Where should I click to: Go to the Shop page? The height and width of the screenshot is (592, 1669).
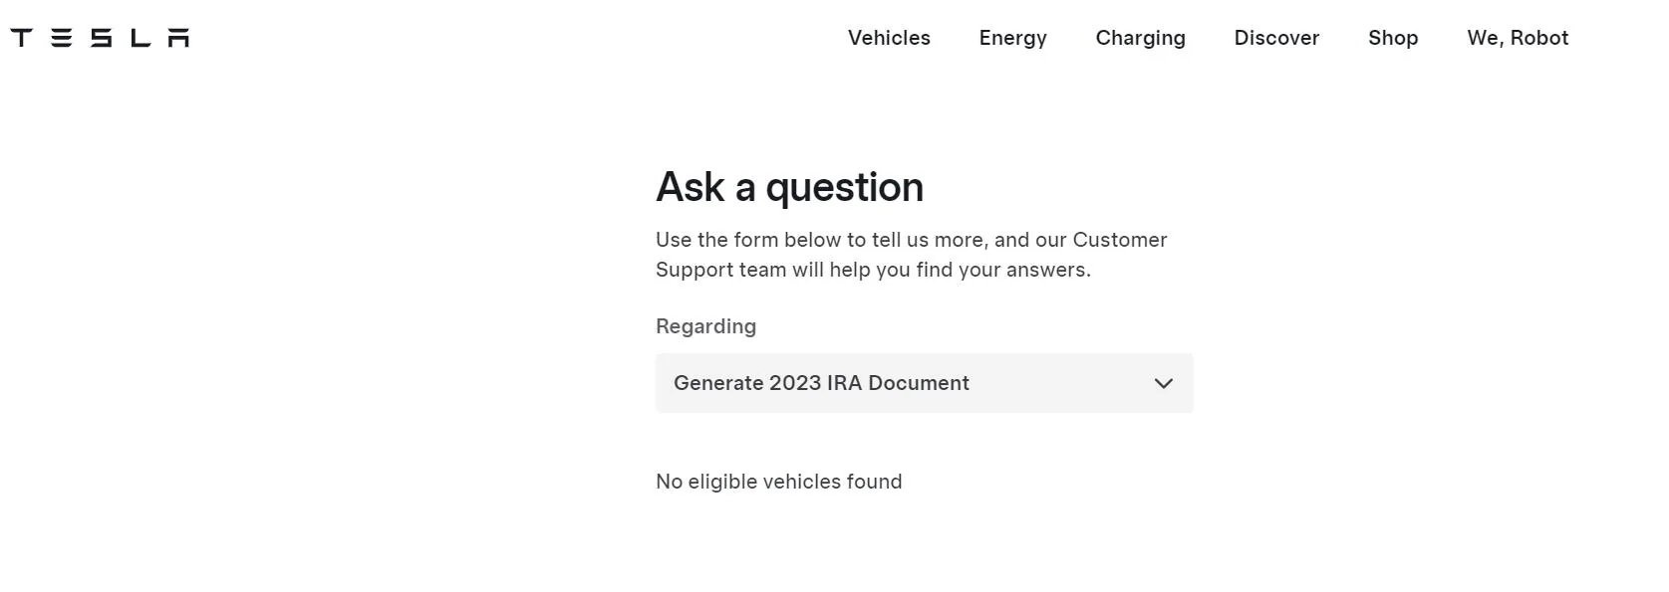tap(1393, 38)
